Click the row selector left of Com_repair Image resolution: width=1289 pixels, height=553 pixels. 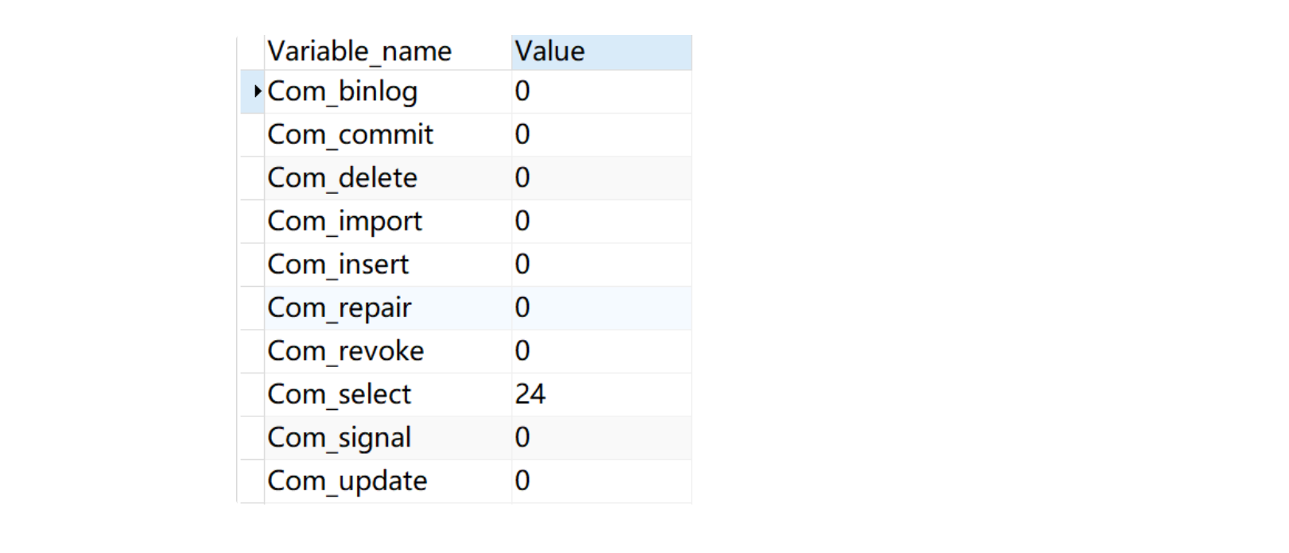click(252, 308)
